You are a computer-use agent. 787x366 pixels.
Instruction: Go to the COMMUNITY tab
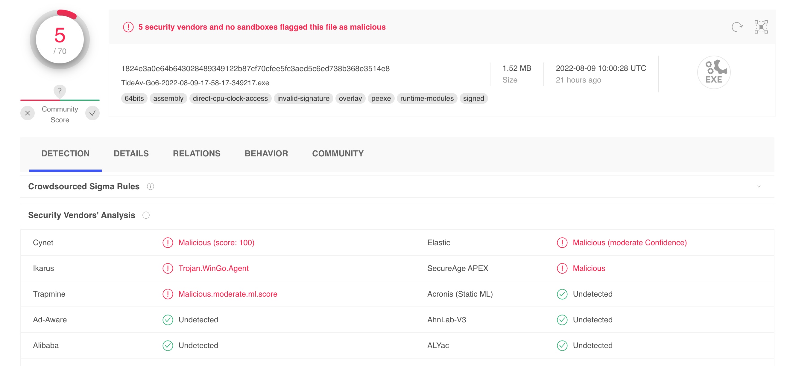tap(338, 153)
